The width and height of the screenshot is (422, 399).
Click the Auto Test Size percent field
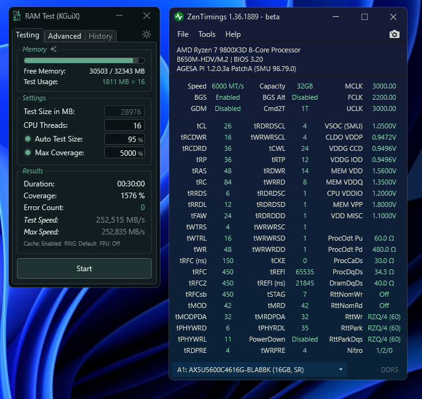[124, 139]
